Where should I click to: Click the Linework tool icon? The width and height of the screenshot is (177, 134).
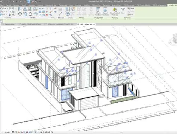point(51,15)
